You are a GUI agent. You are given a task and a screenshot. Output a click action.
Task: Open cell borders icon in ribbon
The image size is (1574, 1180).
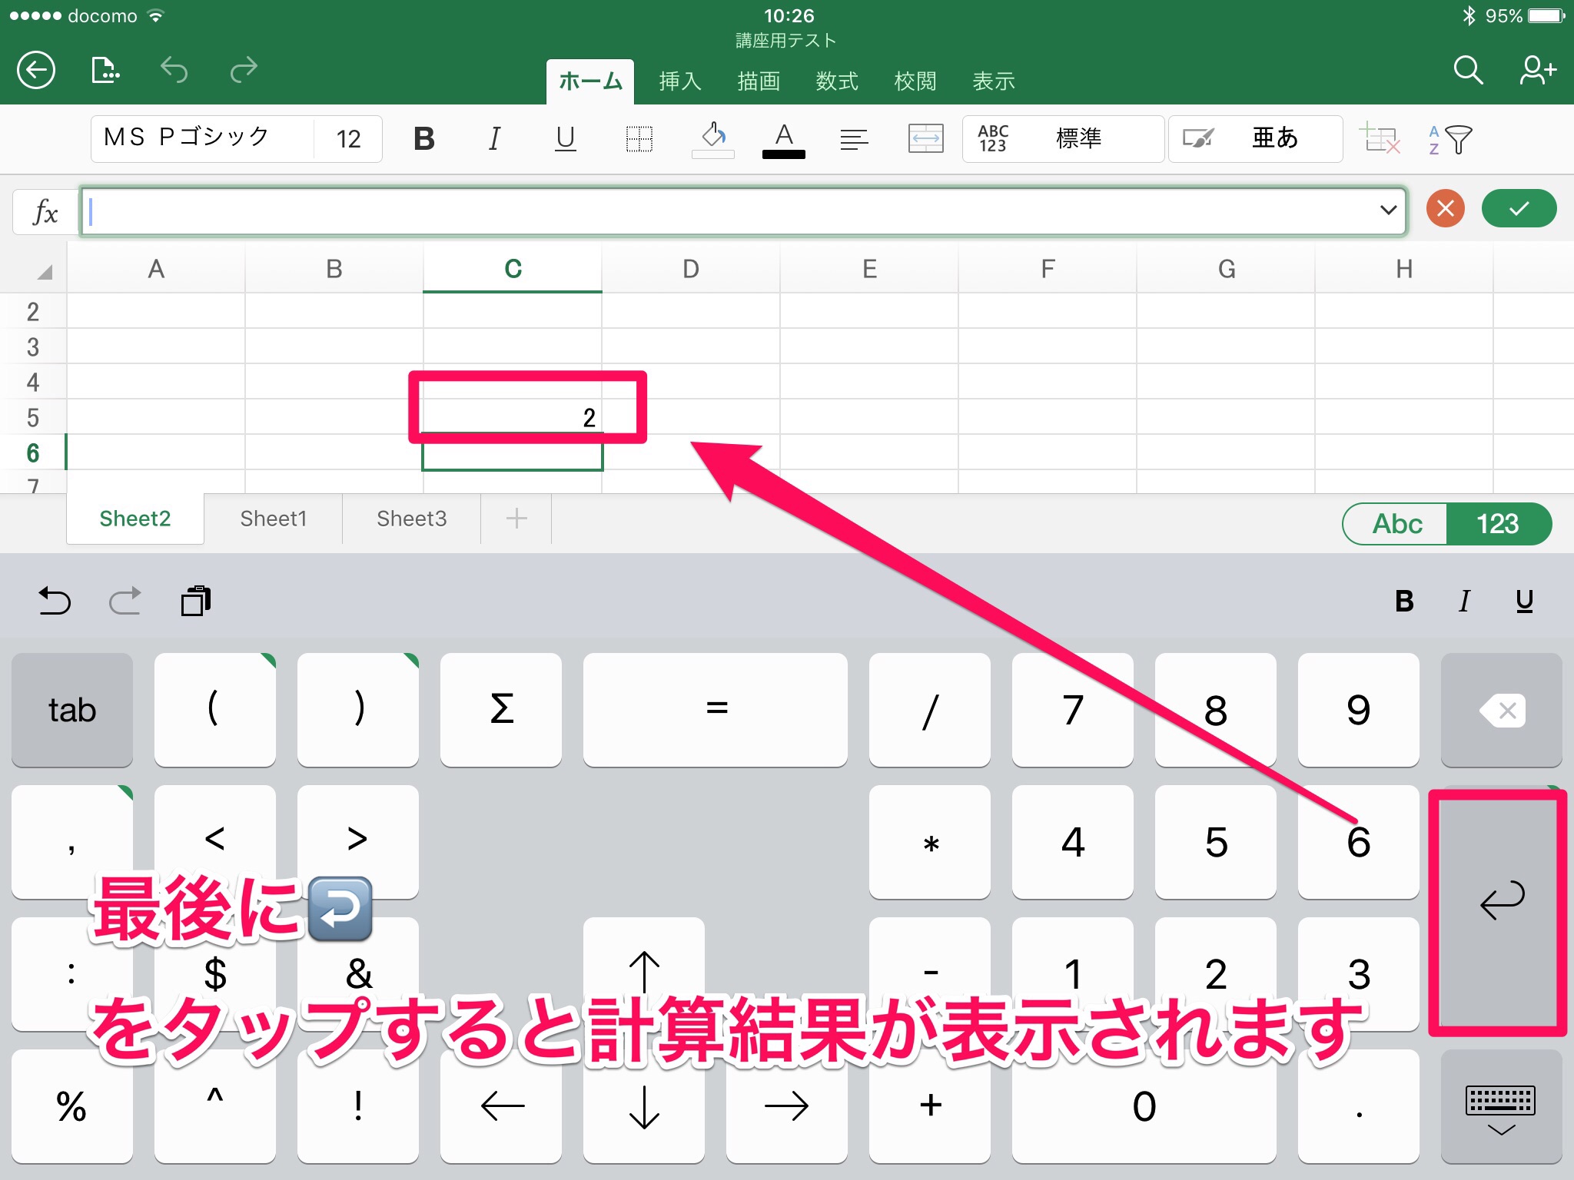[639, 139]
